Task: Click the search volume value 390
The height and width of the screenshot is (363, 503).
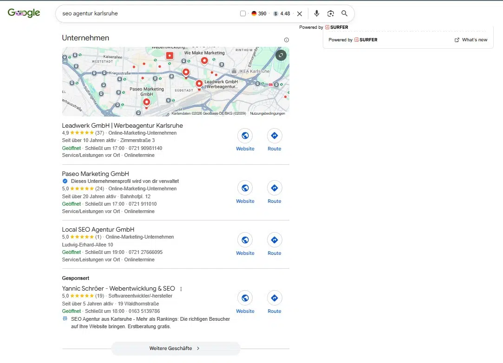Action: [262, 13]
